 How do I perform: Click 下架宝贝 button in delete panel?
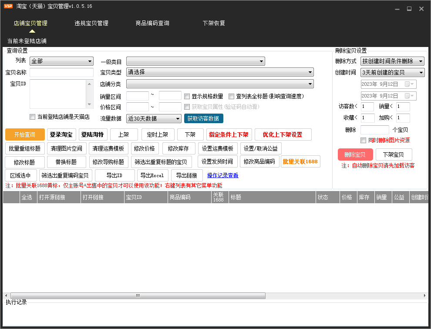pos(394,154)
